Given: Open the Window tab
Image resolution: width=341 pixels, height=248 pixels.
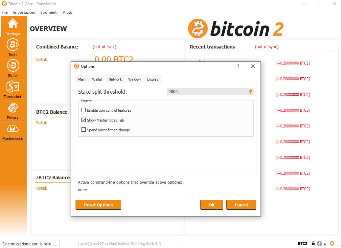Looking at the screenshot, I should pyautogui.click(x=134, y=79).
